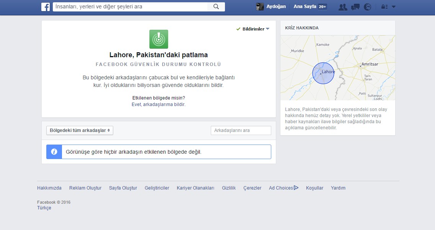Open Aydoğan's profile picture thumbnail
This screenshot has height=230, width=435.
click(x=260, y=6)
